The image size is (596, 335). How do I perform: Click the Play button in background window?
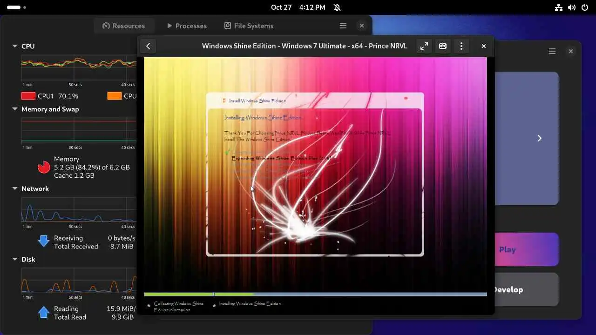(x=527, y=249)
